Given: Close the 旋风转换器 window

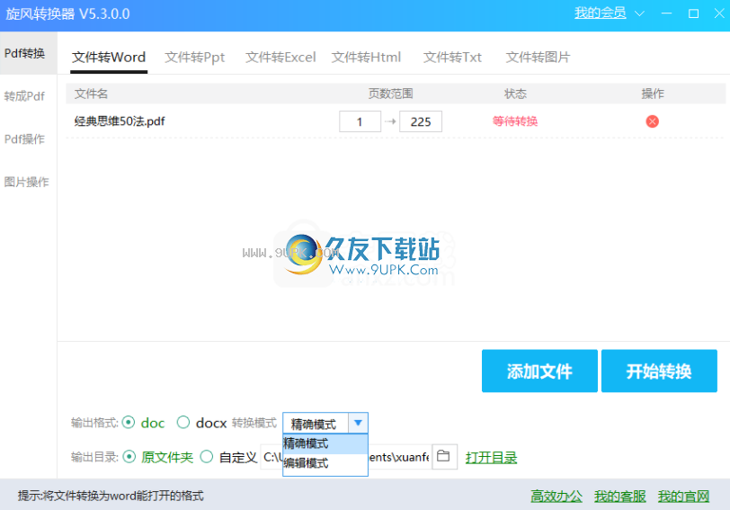Looking at the screenshot, I should (719, 13).
